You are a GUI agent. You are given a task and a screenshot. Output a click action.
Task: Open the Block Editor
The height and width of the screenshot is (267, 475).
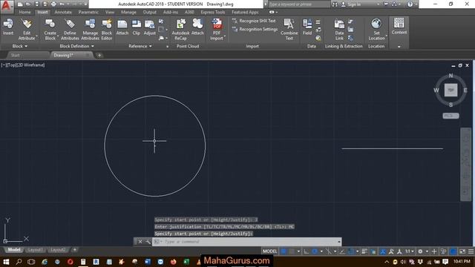[107, 30]
